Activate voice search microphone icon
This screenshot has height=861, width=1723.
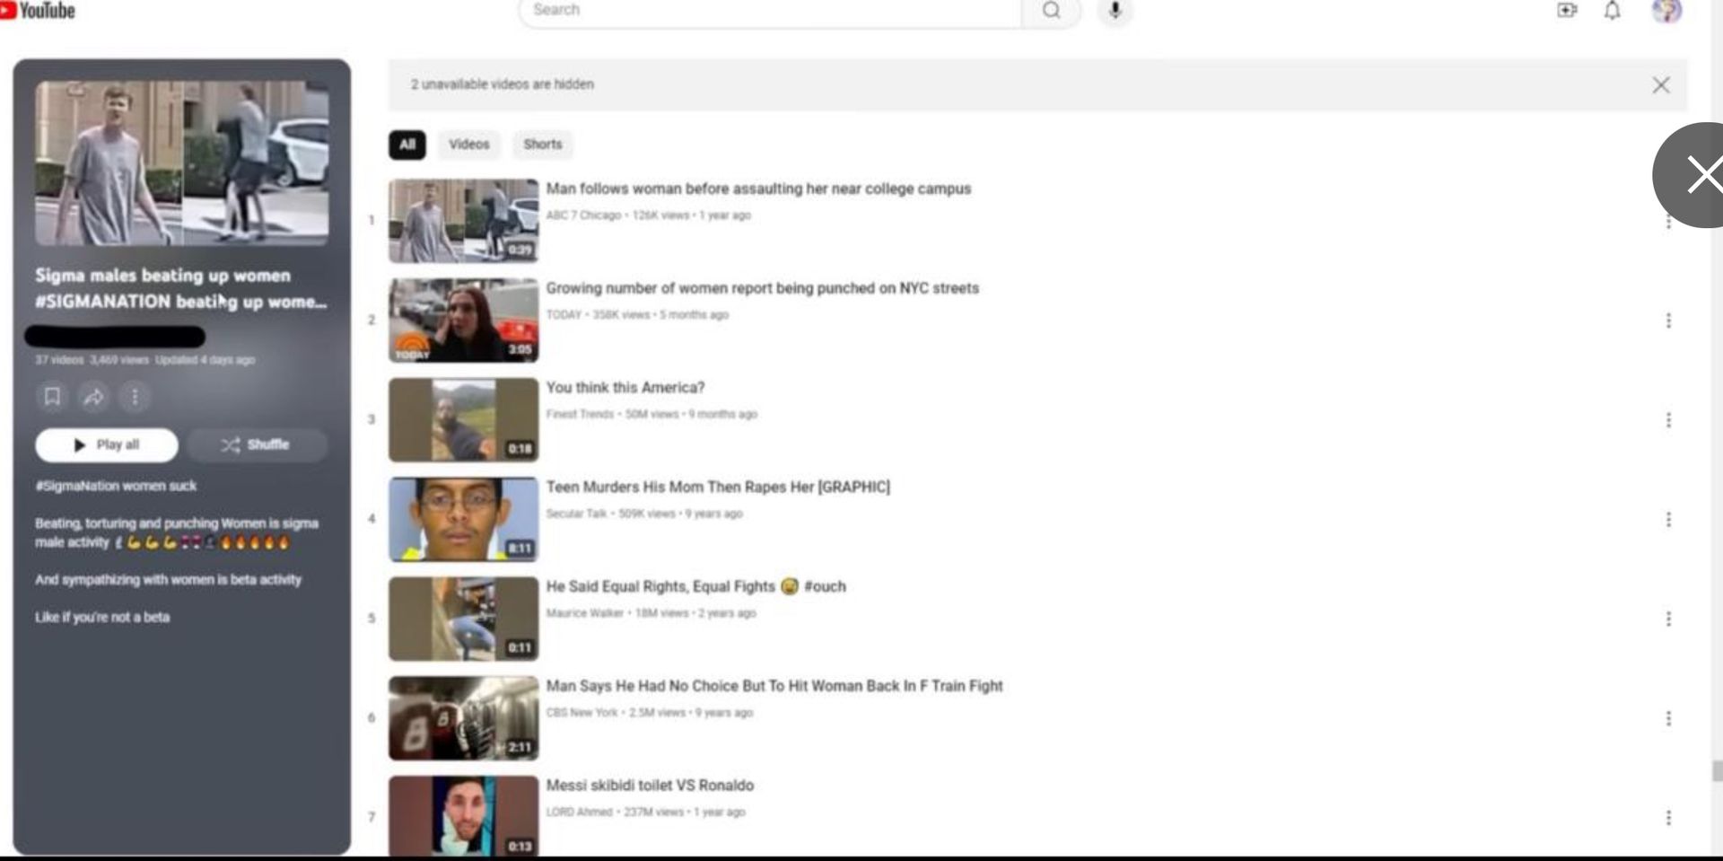click(1115, 11)
